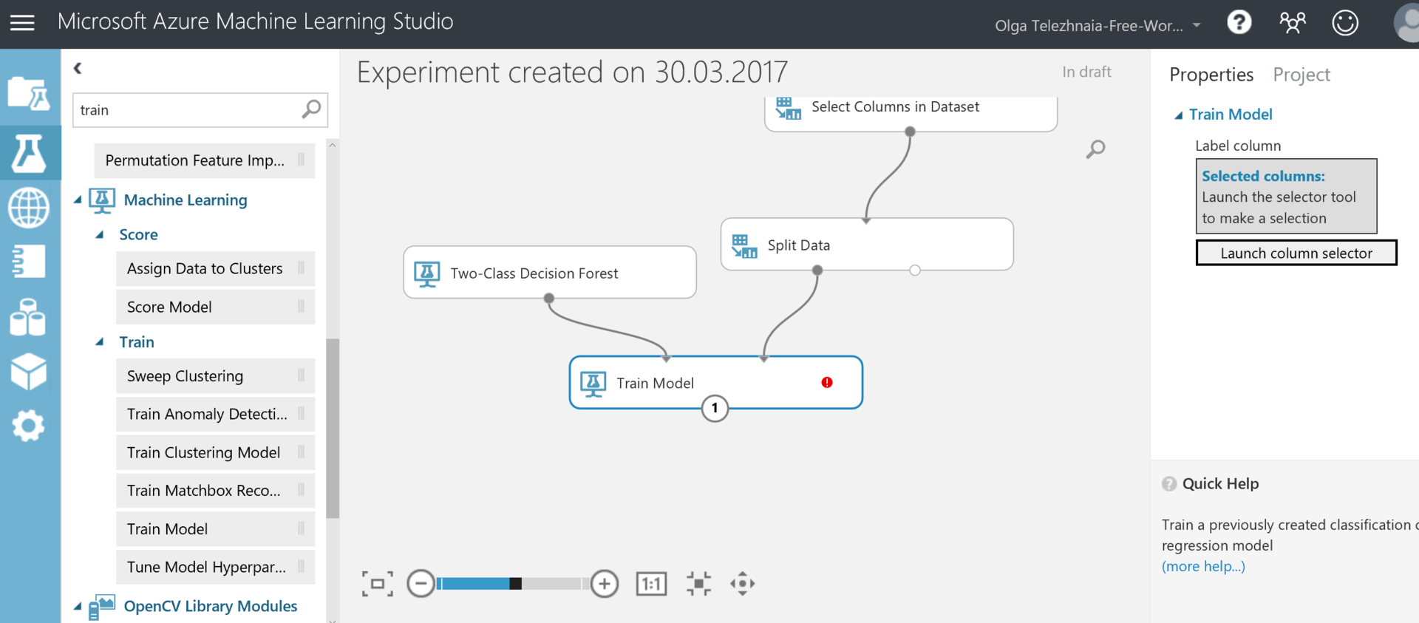Click the Train Model output port 1
This screenshot has height=623, width=1419.
(x=715, y=408)
